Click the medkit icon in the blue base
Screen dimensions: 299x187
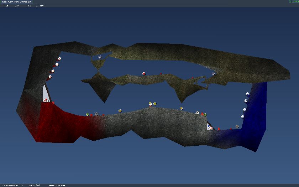point(210,128)
